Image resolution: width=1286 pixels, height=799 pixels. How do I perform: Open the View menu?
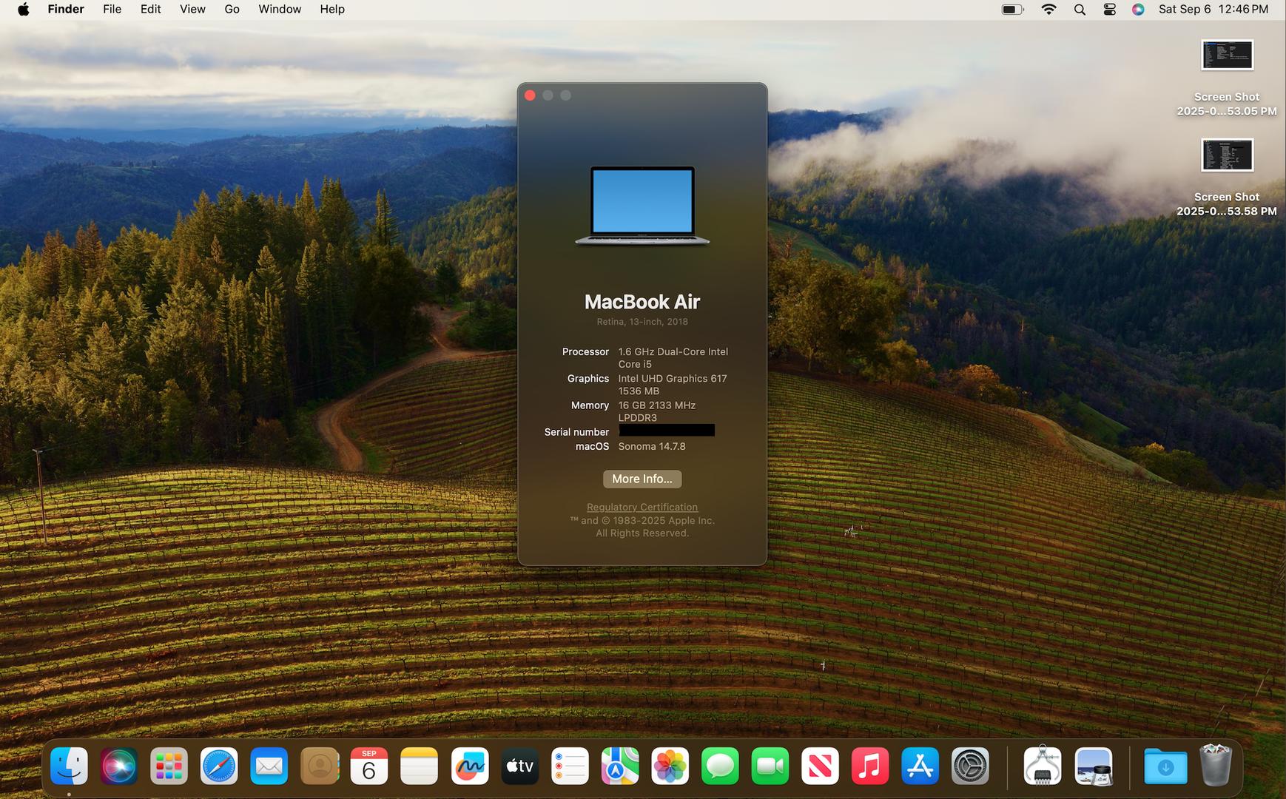tap(192, 9)
